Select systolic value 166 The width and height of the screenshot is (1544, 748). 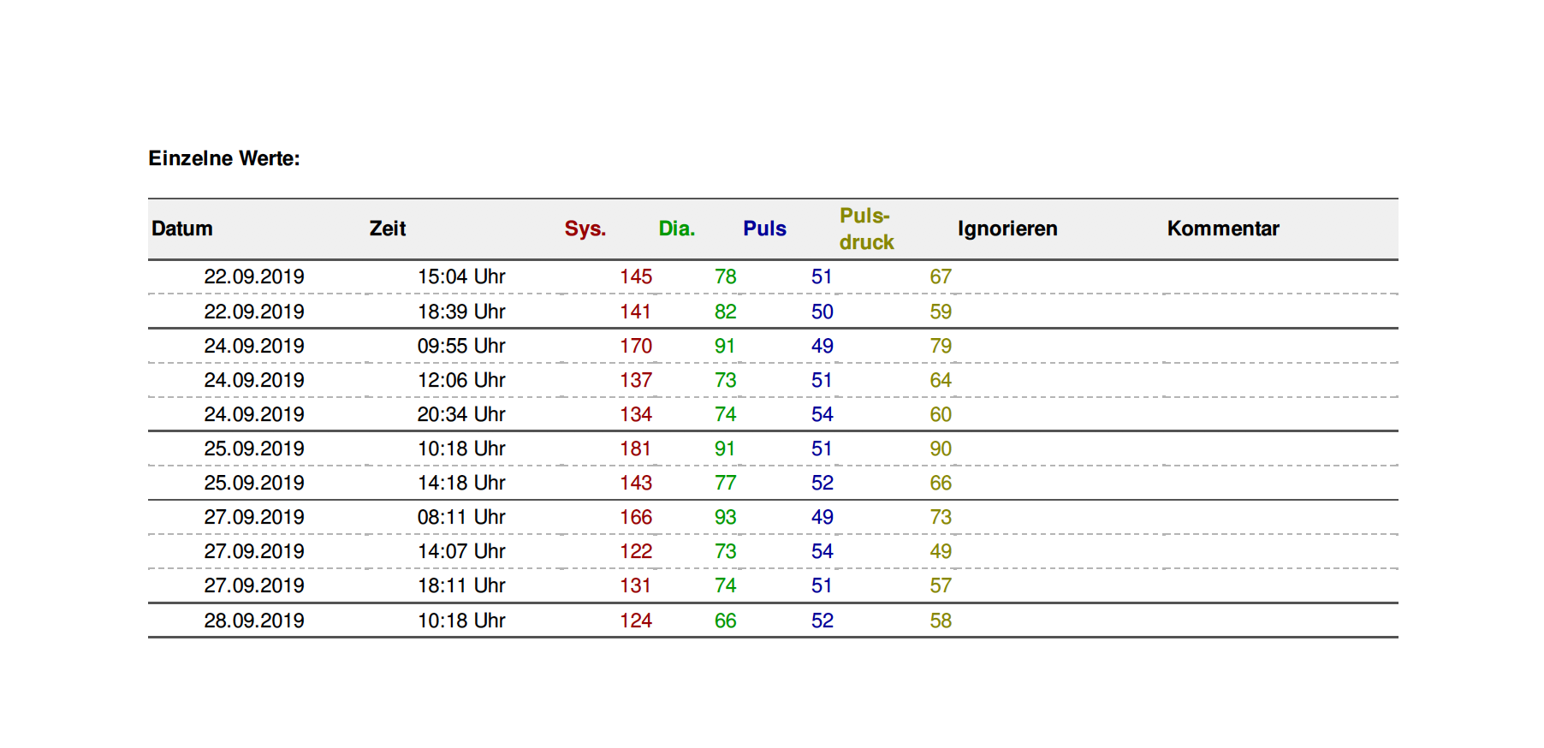pos(636,517)
